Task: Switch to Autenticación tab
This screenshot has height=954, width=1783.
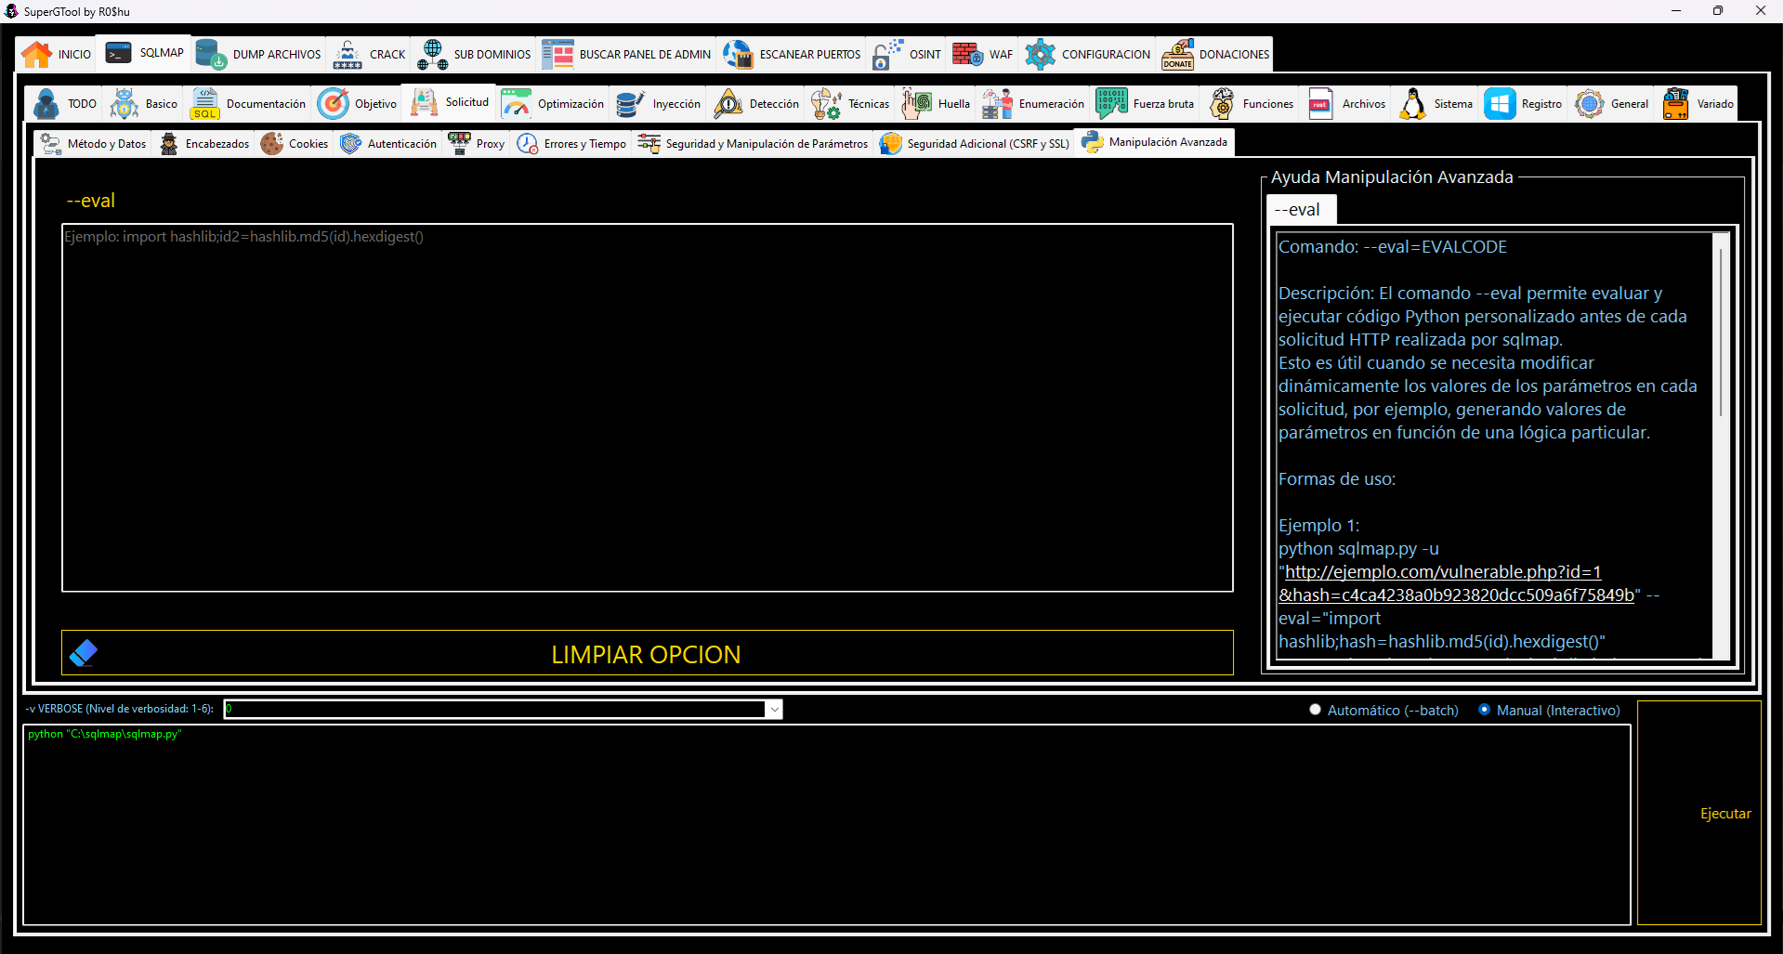Action: 388,144
